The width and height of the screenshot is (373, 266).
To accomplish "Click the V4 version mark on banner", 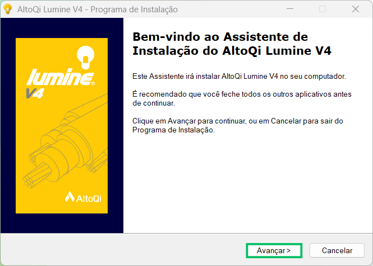I will pyautogui.click(x=35, y=93).
